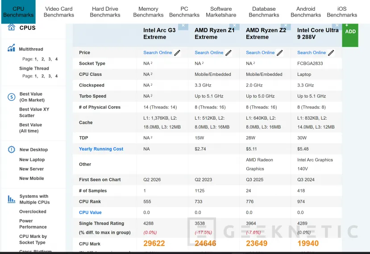Add another CPU with green ADD button

(350, 35)
